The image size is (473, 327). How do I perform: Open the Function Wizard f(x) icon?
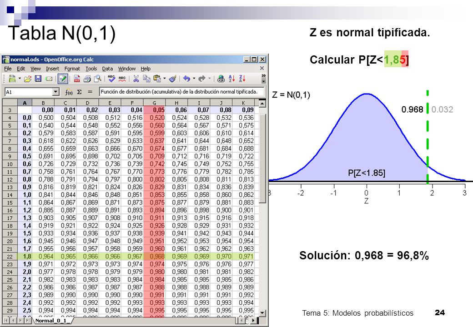tap(69, 92)
